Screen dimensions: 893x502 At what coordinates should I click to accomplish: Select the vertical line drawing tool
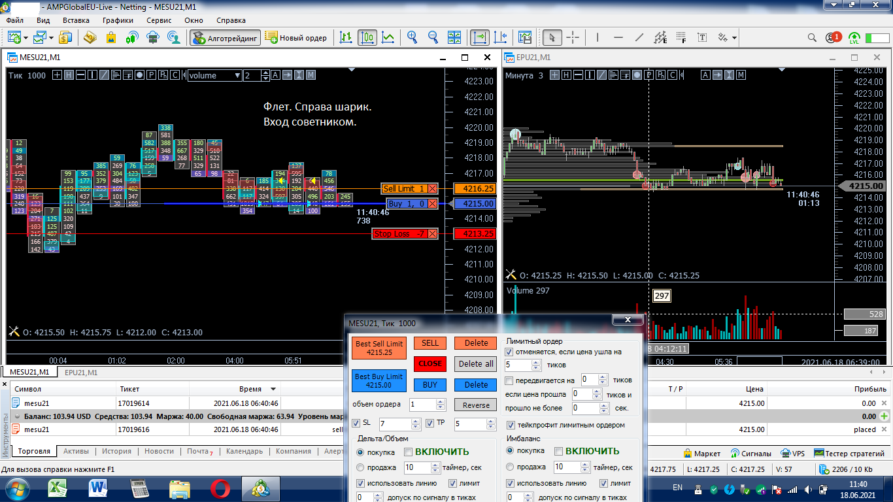599,37
